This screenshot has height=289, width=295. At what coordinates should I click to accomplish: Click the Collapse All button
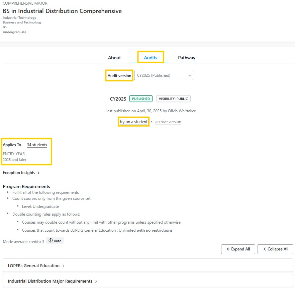point(275,249)
